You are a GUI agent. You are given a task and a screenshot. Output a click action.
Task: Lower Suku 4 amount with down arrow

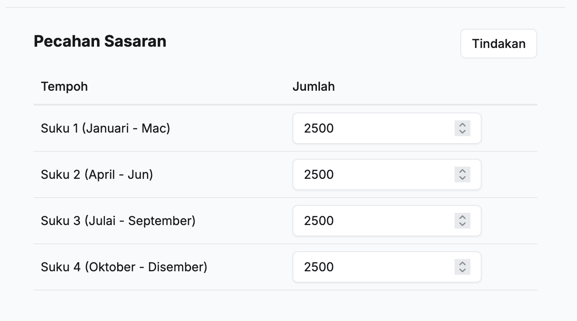pyautogui.click(x=462, y=270)
